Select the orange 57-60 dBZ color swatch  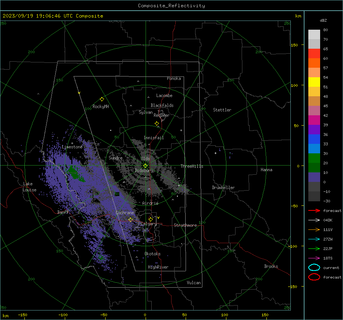click(x=314, y=63)
